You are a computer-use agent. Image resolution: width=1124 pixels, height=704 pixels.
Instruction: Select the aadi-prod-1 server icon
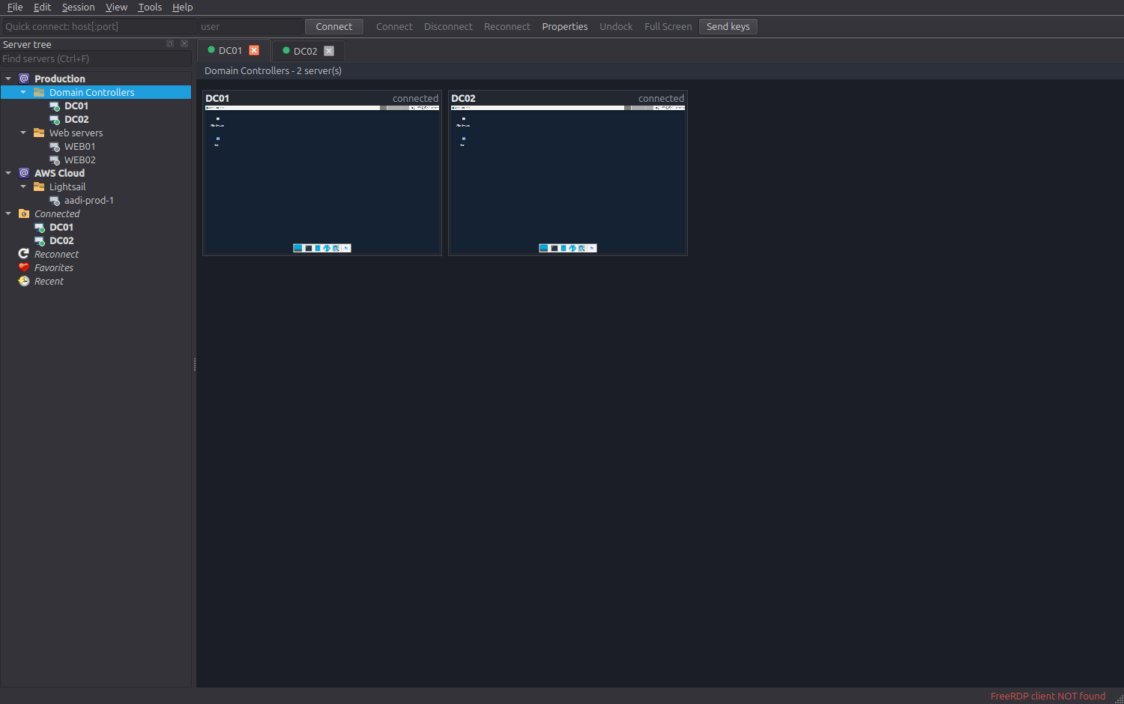click(54, 200)
